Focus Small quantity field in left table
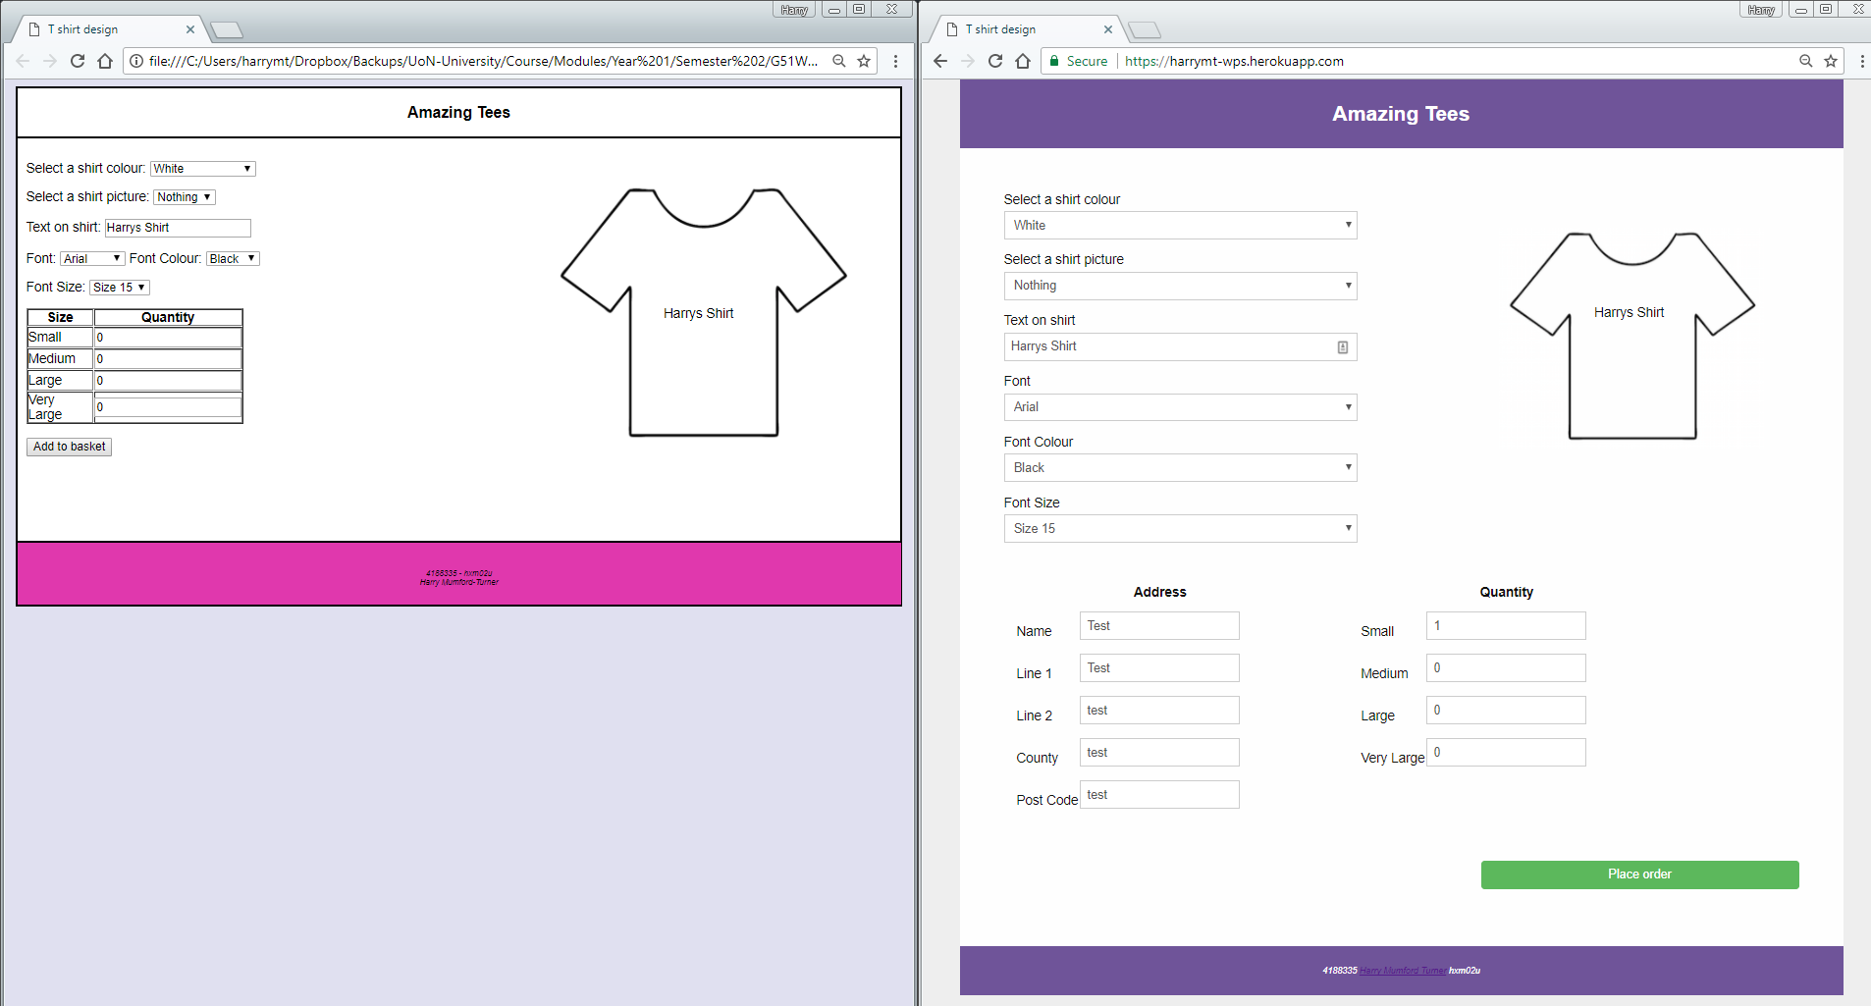 (x=168, y=338)
